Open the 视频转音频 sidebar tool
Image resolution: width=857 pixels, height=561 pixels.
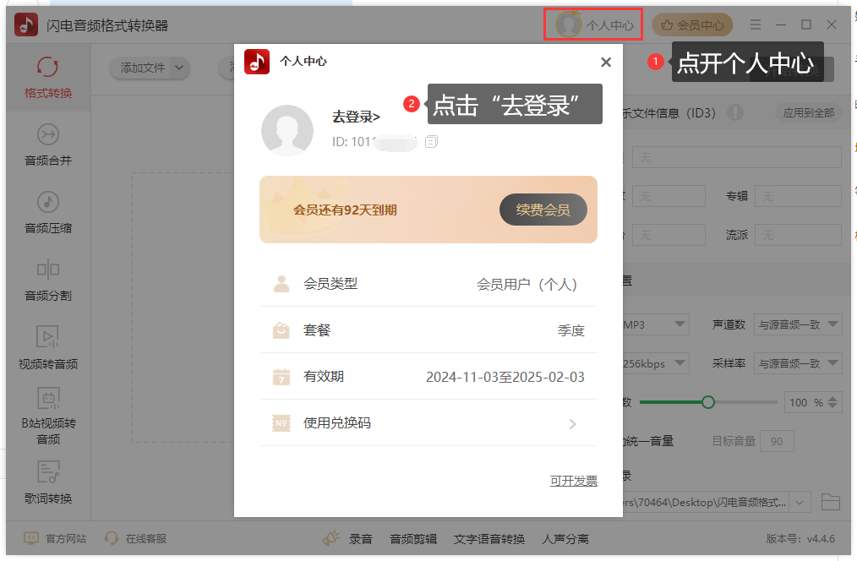(x=48, y=348)
